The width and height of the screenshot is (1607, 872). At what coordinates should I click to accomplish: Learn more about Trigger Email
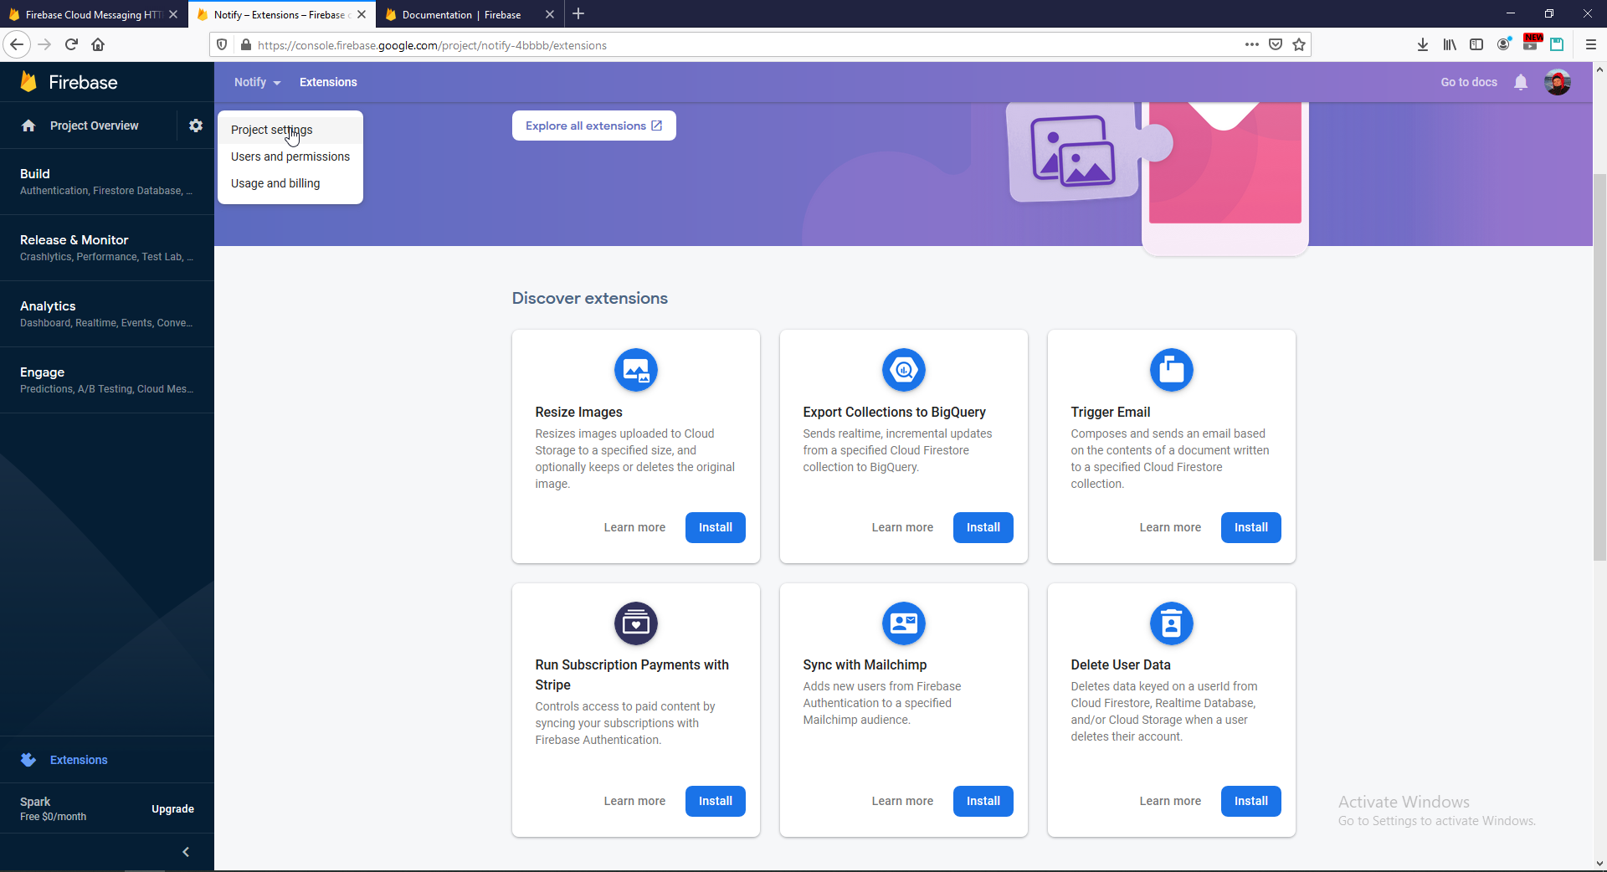[1170, 527]
